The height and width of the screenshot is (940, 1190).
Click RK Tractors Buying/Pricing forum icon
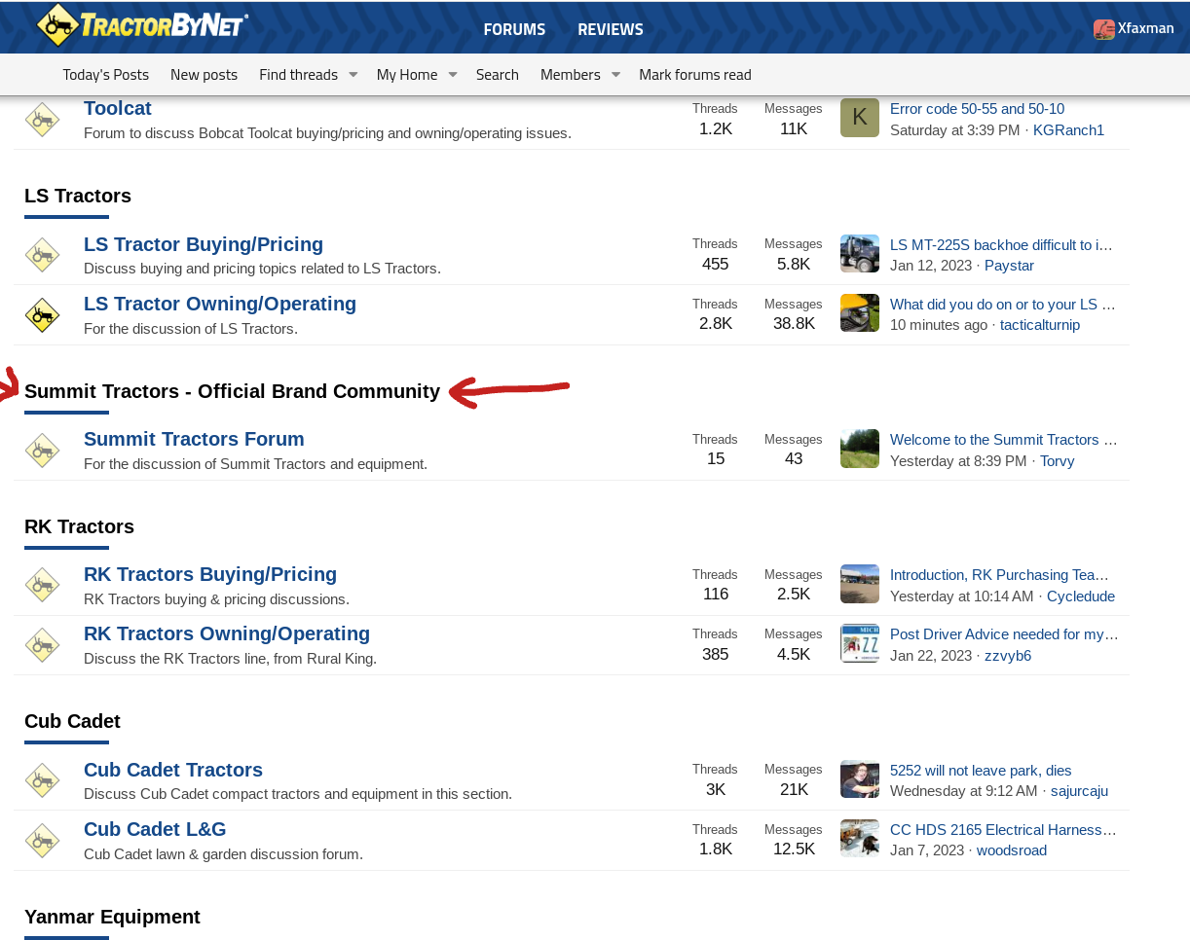tap(42, 585)
